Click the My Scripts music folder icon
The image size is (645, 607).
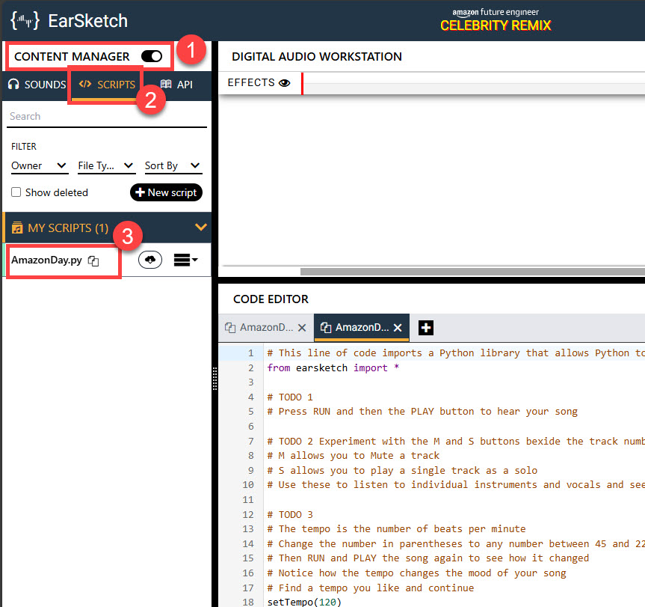pyautogui.click(x=17, y=228)
